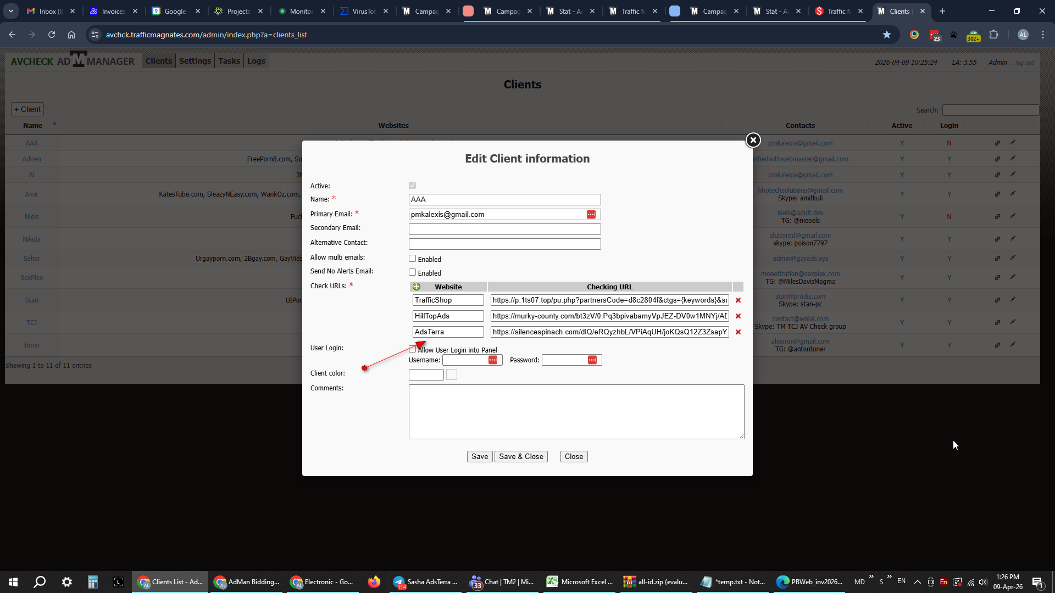1055x593 pixels.
Task: Click into the Comments text area
Action: tap(576, 412)
